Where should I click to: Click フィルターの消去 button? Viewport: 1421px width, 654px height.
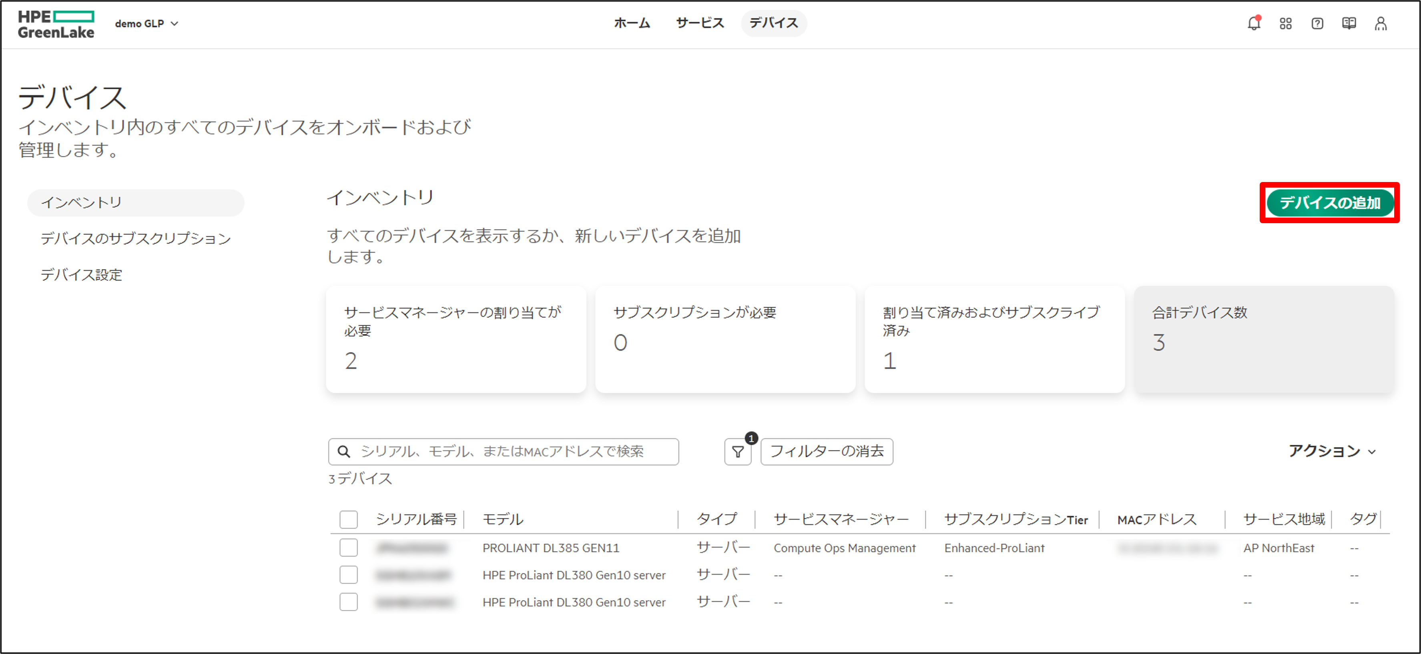coord(826,452)
